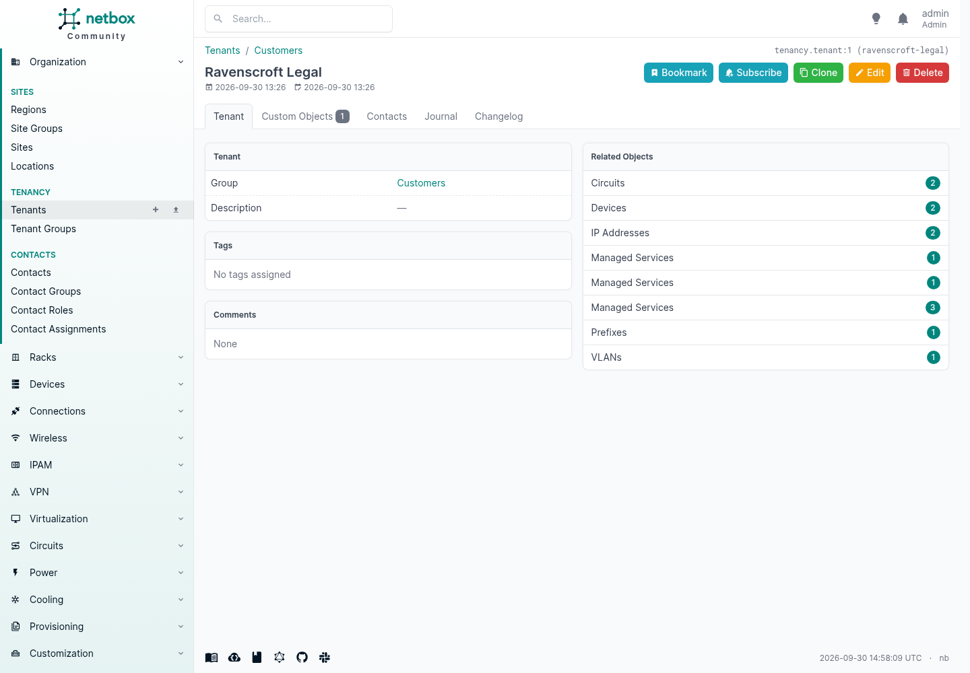Click the light bulb theme toggle icon
This screenshot has width=970, height=673.
pyautogui.click(x=876, y=19)
